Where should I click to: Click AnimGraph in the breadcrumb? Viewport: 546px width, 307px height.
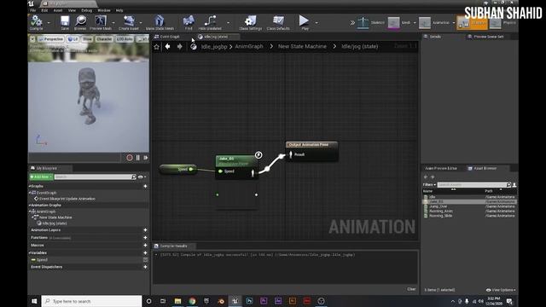249,46
